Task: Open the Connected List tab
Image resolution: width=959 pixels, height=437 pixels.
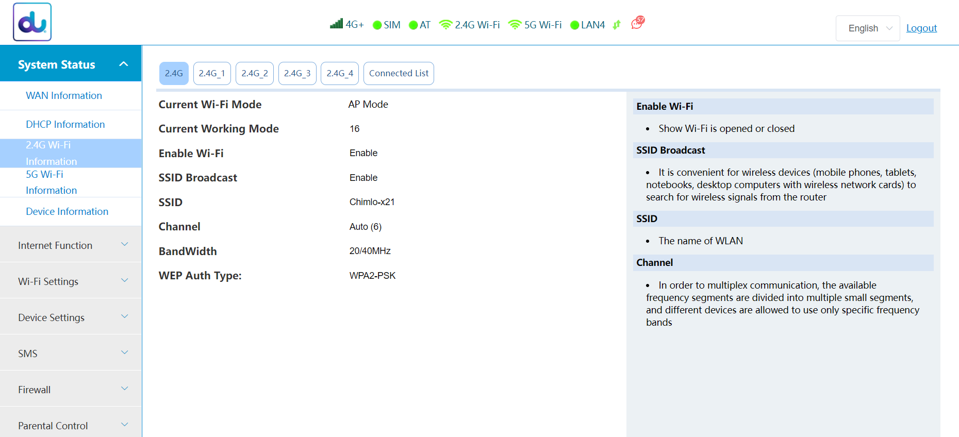Action: point(399,73)
